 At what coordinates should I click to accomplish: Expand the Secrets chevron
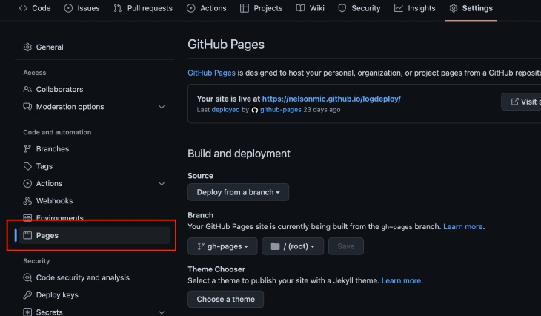(x=162, y=312)
